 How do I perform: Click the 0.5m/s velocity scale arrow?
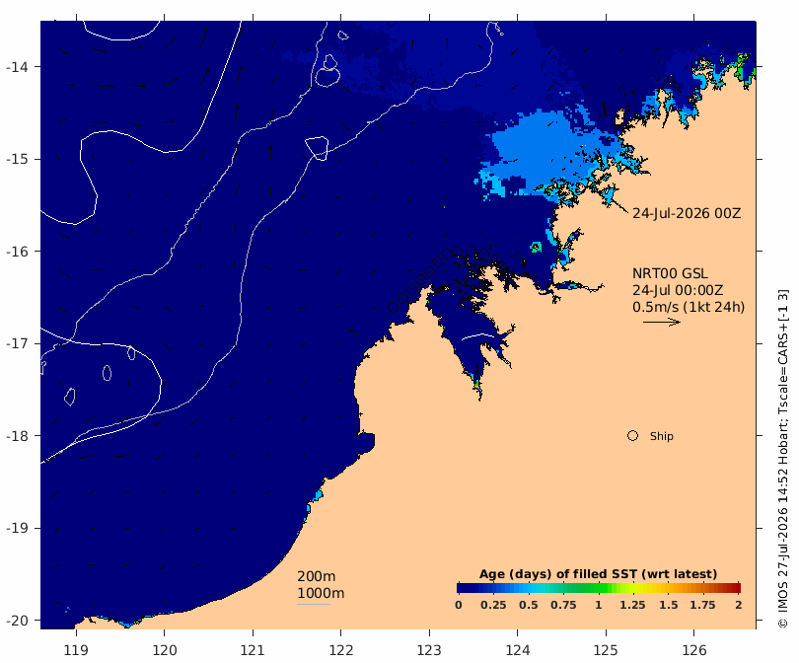point(662,322)
